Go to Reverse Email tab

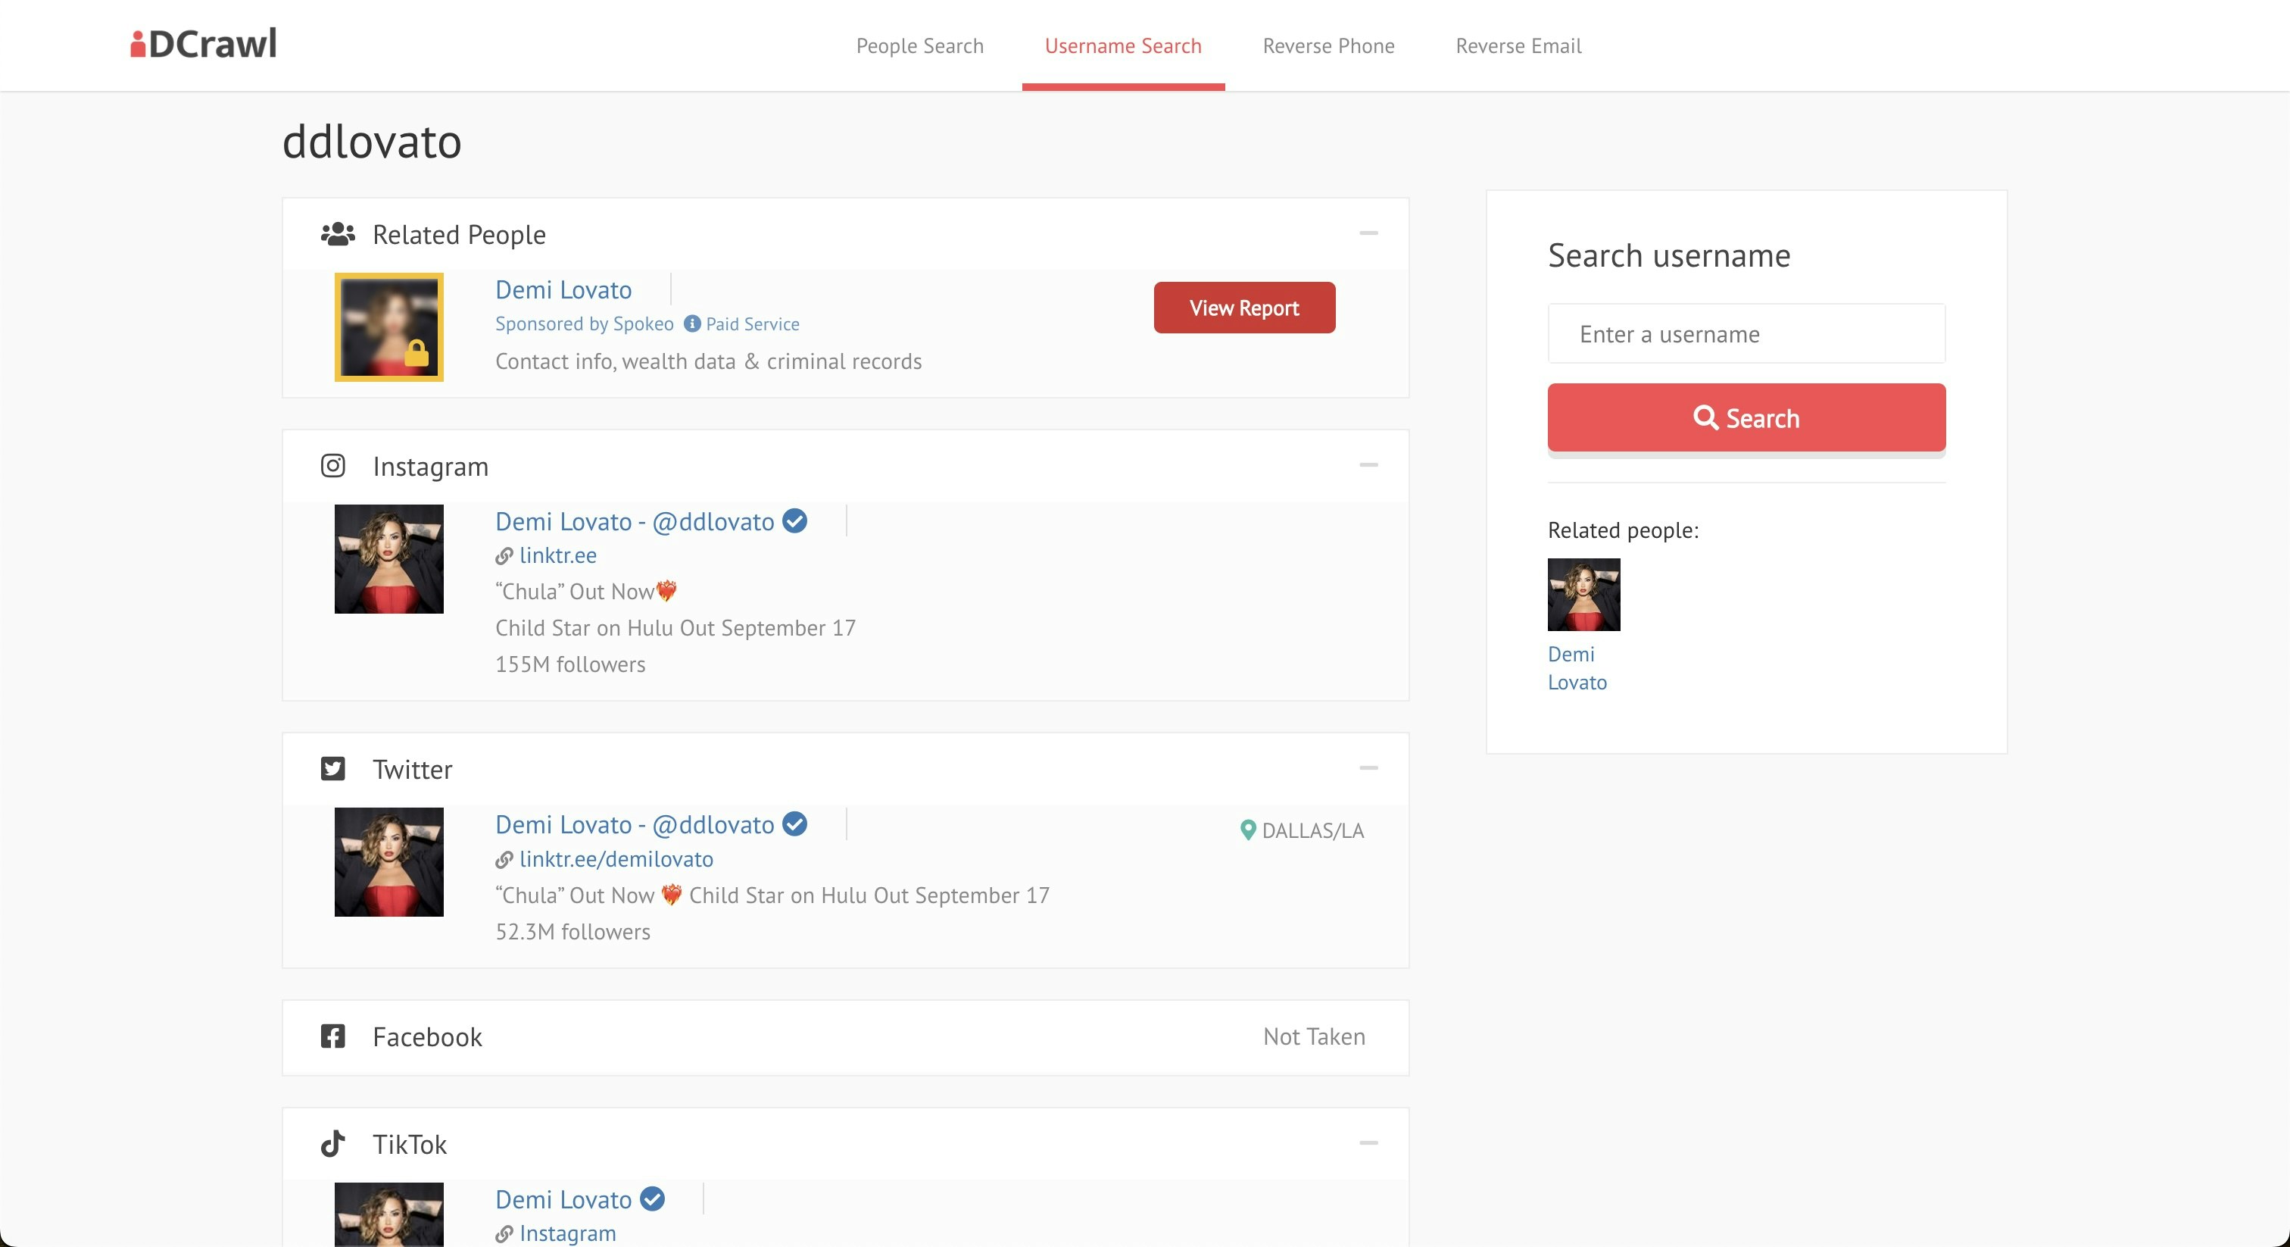[1518, 45]
